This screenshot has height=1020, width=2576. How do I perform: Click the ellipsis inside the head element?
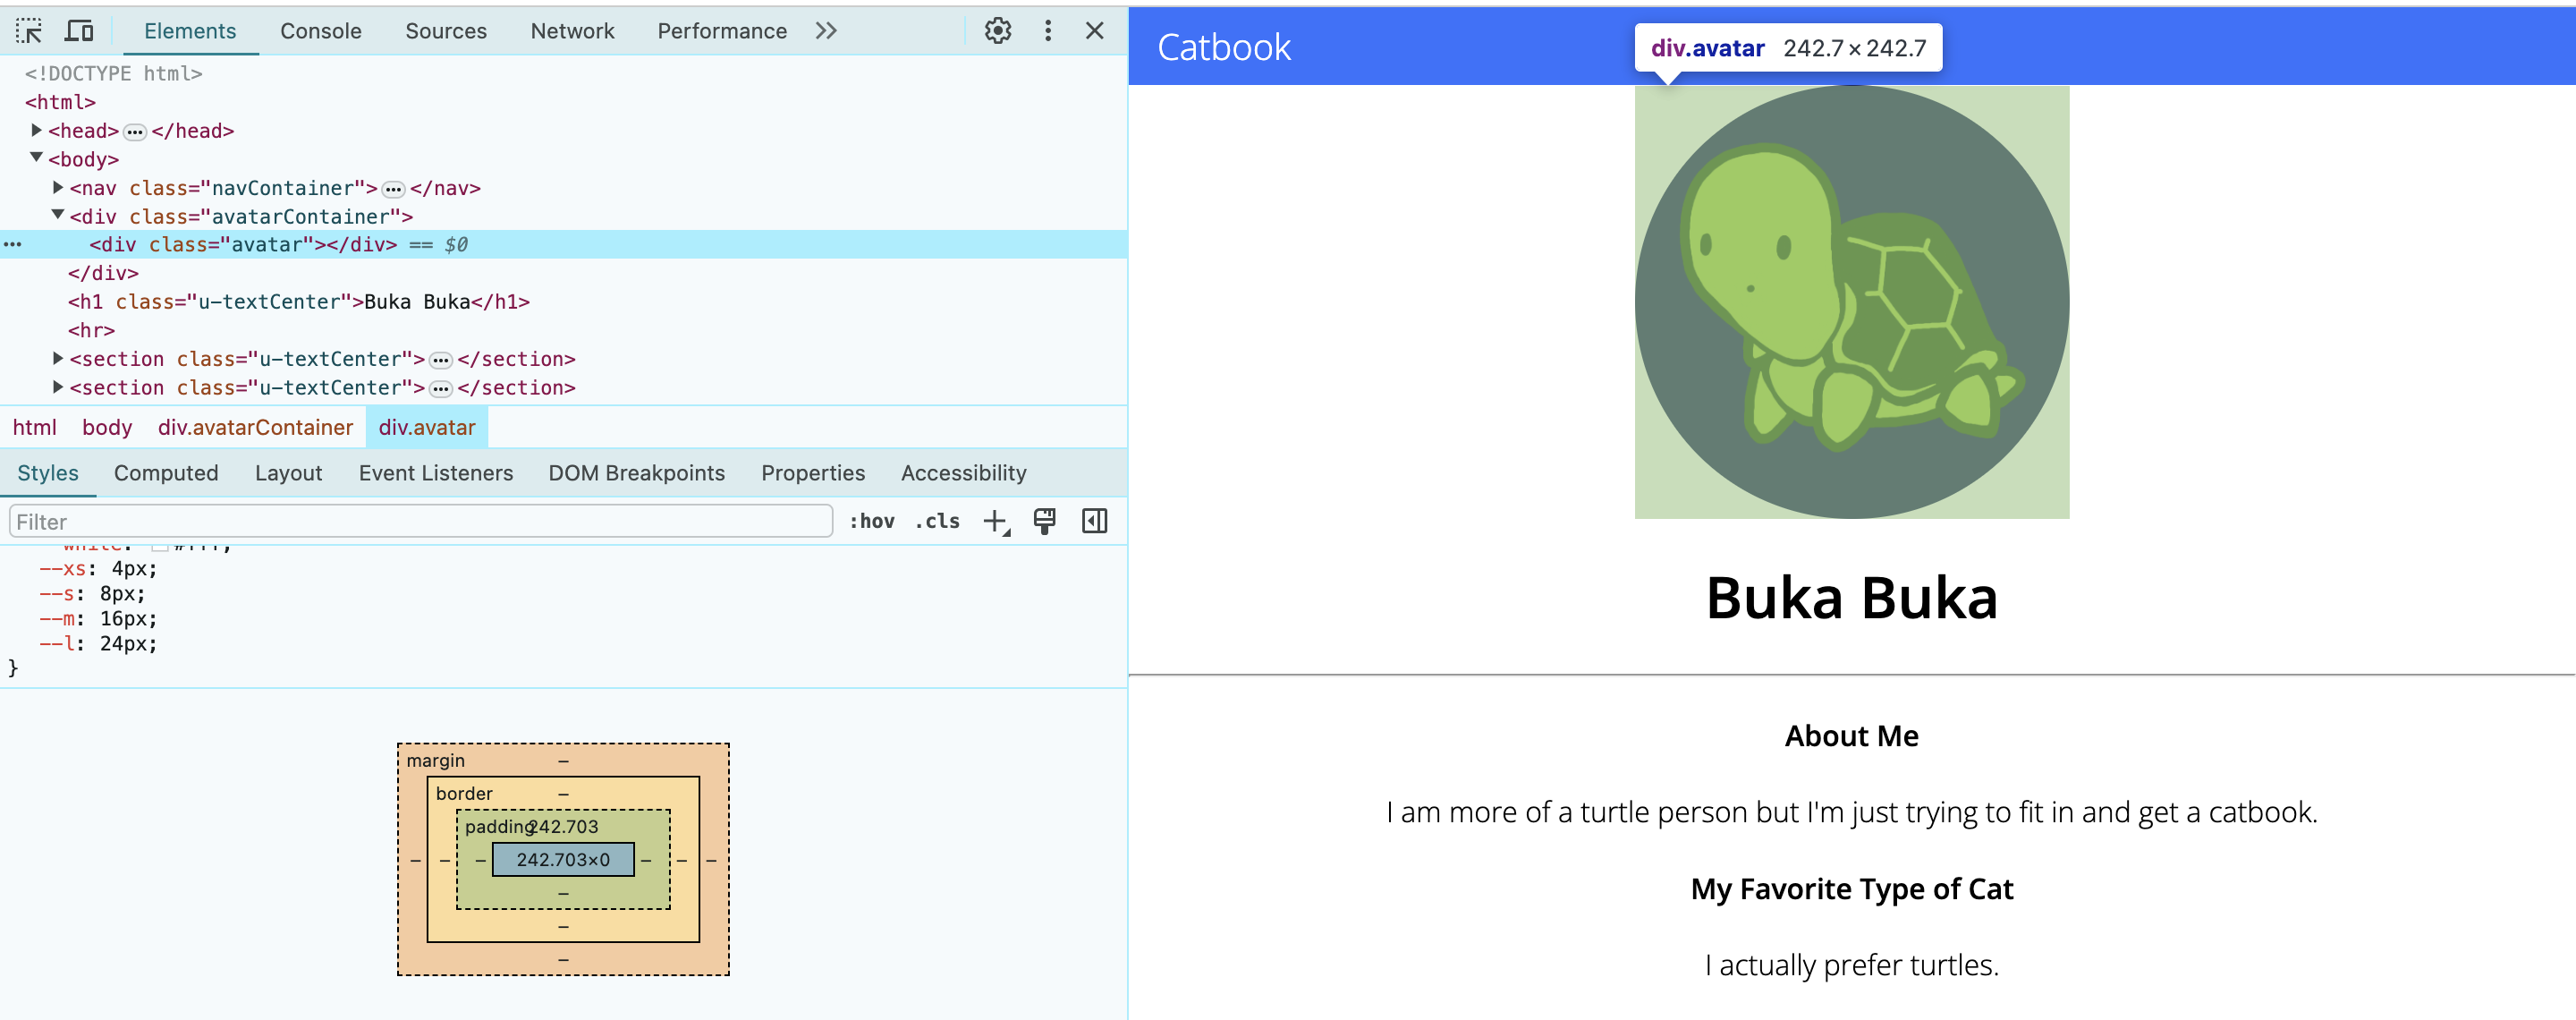(x=134, y=130)
